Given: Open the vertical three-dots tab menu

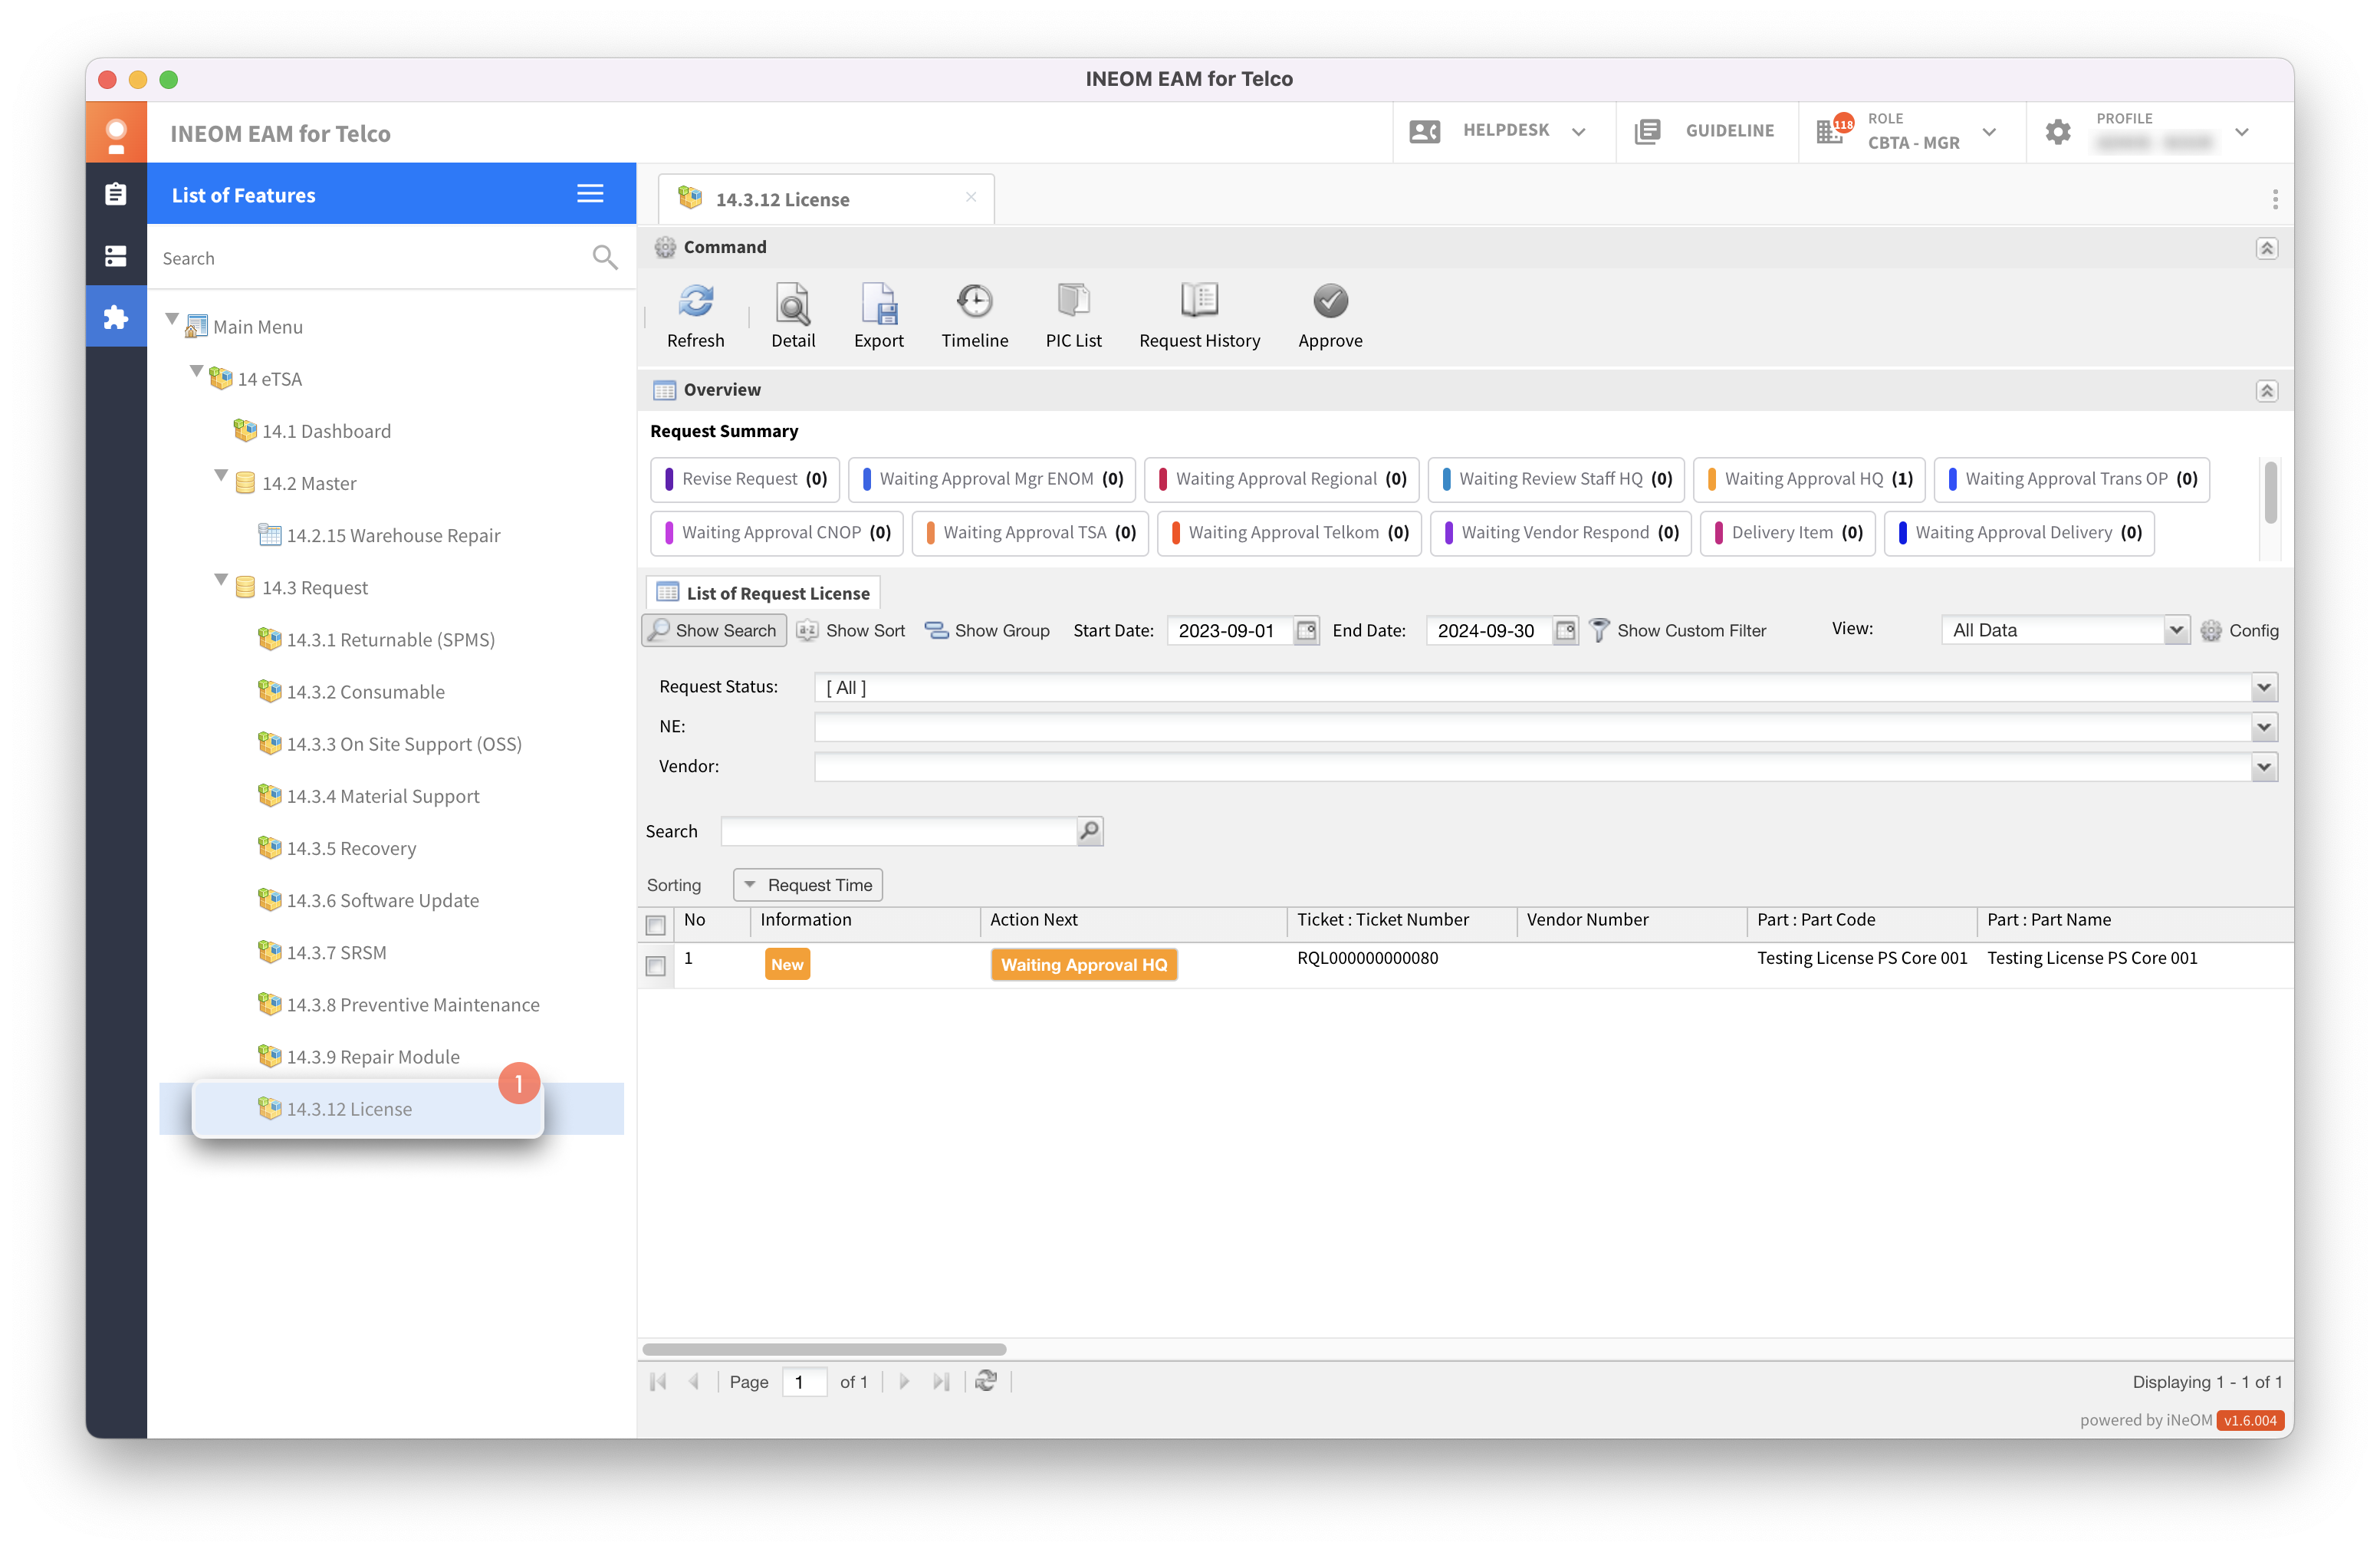Looking at the screenshot, I should [2275, 199].
